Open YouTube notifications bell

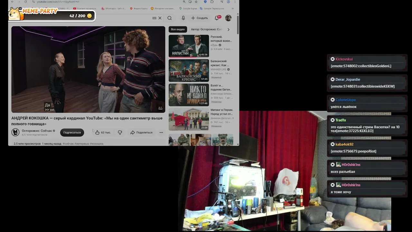tap(217, 18)
